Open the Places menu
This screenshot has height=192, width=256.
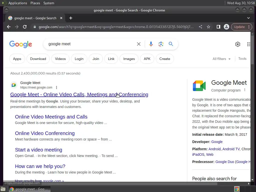click(35, 3)
